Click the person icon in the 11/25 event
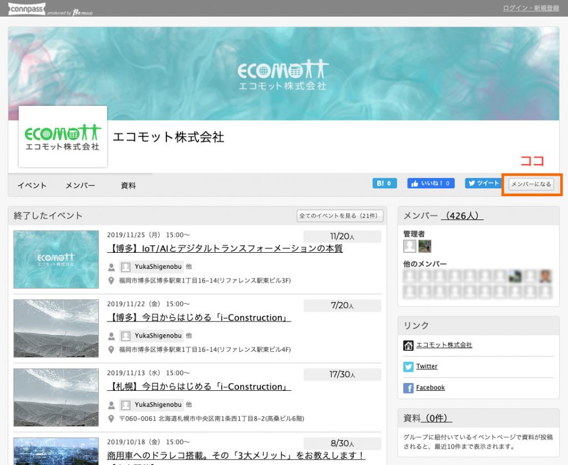 tap(111, 268)
